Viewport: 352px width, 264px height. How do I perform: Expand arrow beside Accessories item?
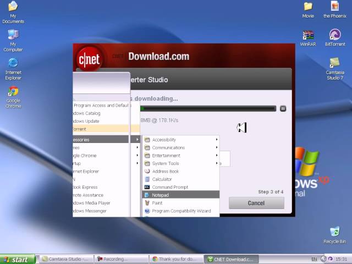(137, 139)
